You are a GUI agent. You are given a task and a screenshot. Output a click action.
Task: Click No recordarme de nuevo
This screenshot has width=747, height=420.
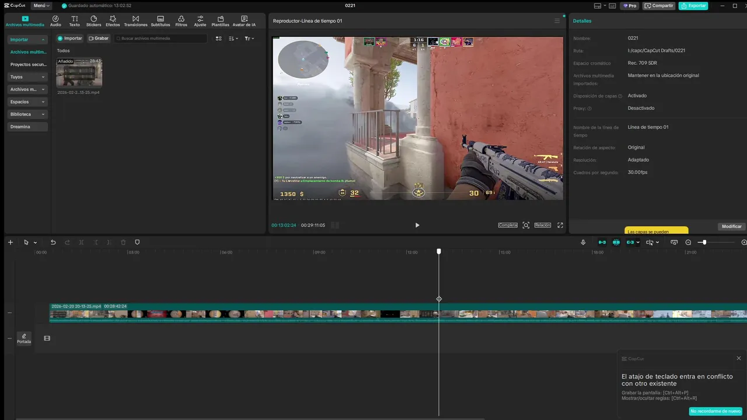coord(715,411)
